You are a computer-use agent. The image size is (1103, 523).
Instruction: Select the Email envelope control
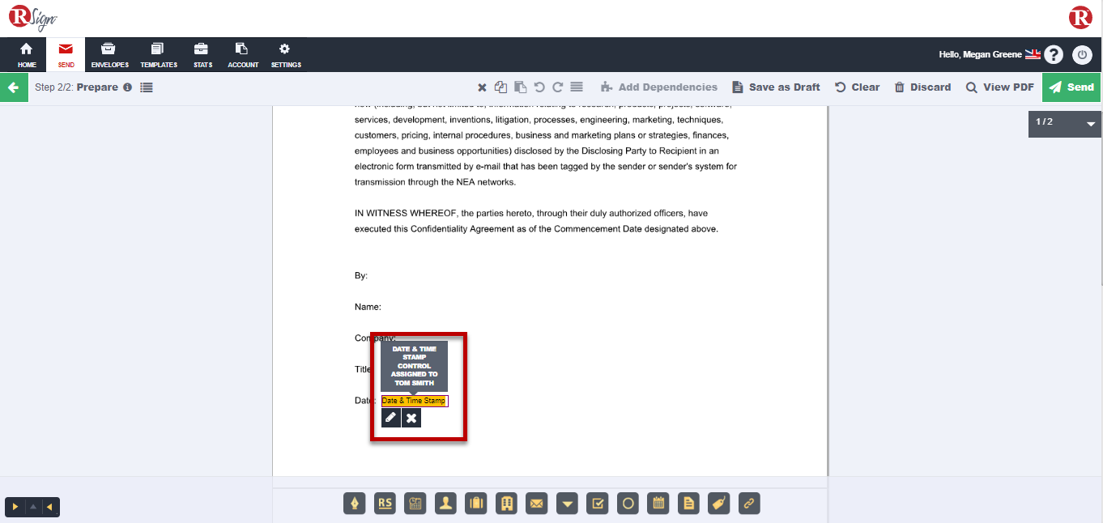pos(536,504)
